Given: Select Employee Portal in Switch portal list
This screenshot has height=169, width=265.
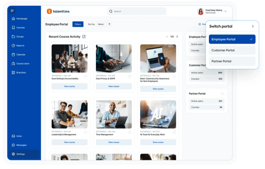Looking at the screenshot, I should (232, 39).
